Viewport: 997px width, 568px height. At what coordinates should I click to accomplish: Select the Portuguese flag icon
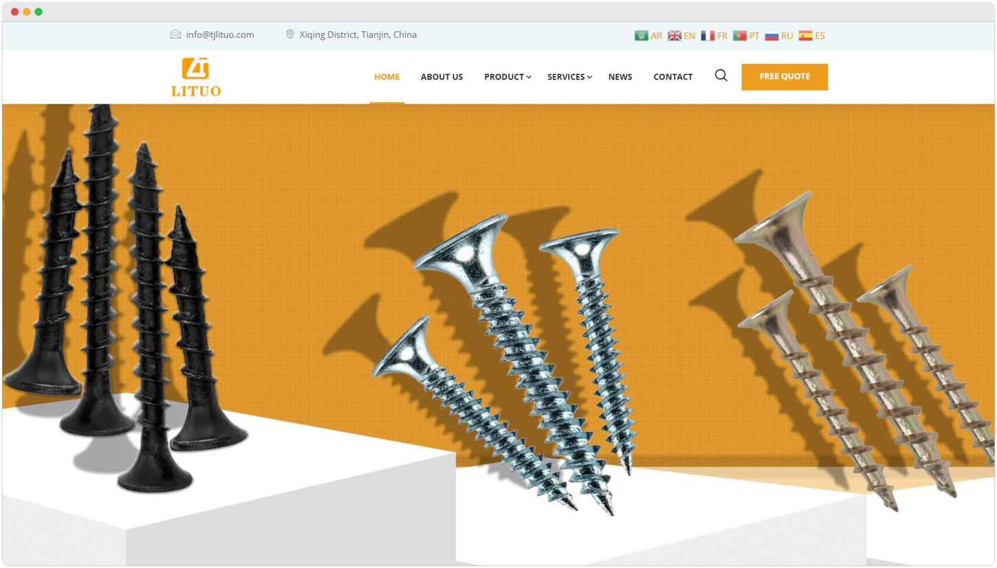[740, 36]
